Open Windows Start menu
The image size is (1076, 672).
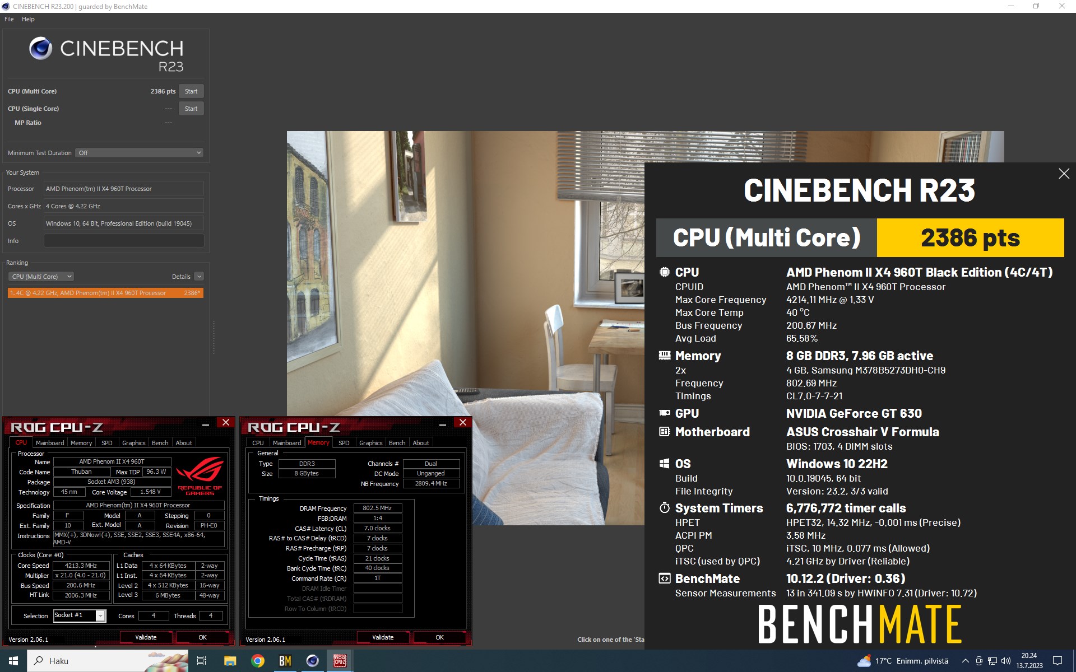pos(13,661)
